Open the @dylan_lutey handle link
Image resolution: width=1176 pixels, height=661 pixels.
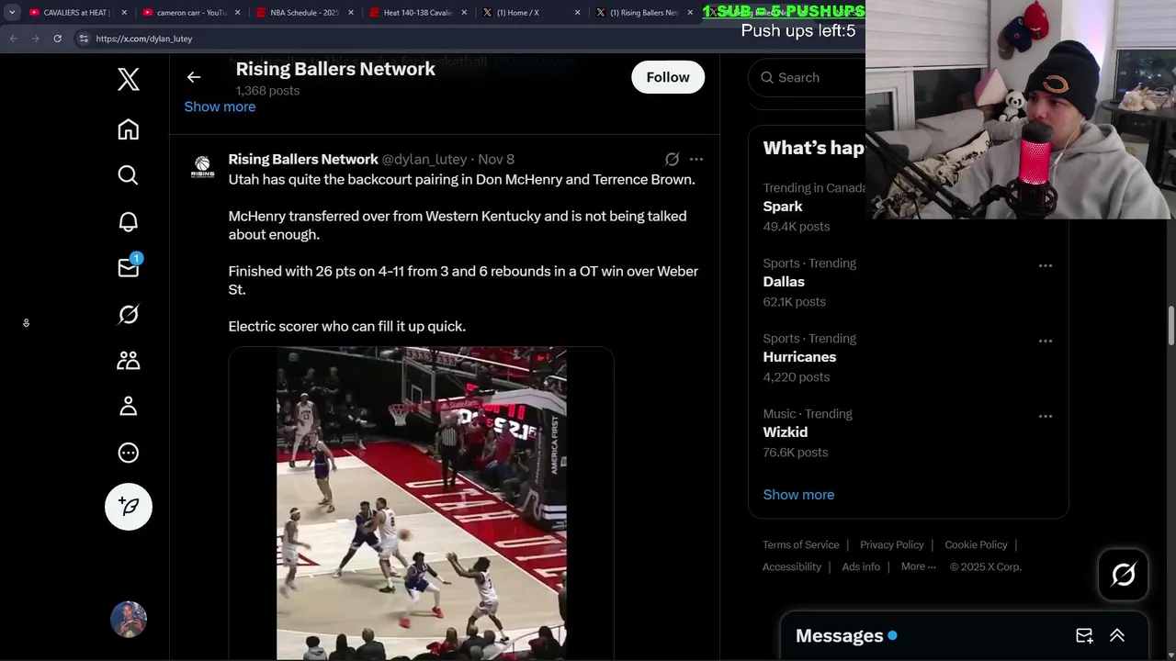[x=424, y=159]
